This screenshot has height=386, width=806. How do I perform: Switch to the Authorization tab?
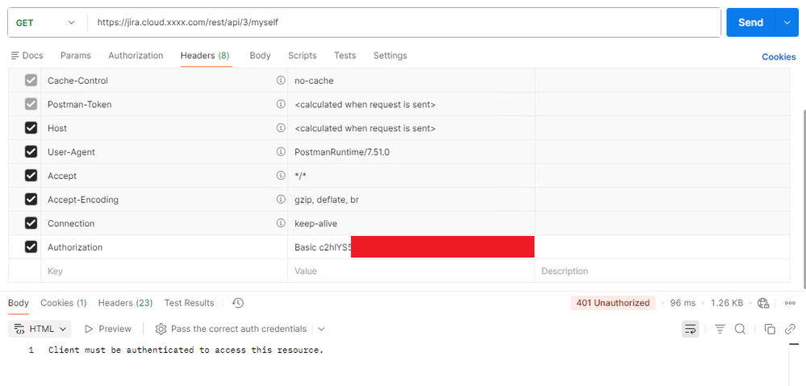pyautogui.click(x=136, y=56)
